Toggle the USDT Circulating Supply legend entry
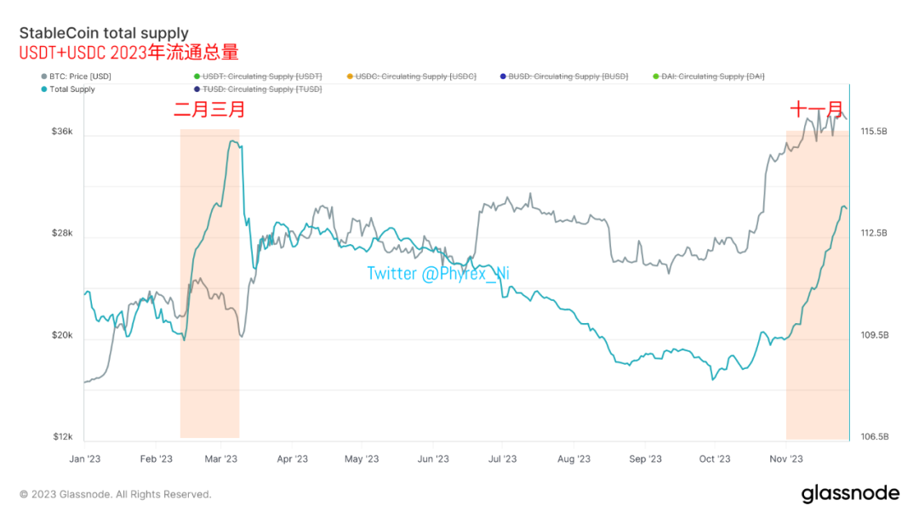This screenshot has width=919, height=517. pyautogui.click(x=258, y=77)
